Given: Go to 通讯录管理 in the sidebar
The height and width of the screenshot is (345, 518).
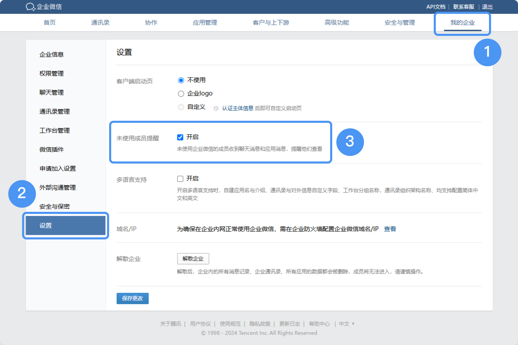Looking at the screenshot, I should 55,111.
